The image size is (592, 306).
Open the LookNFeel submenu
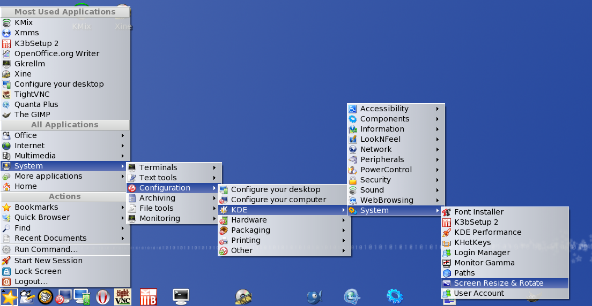(396, 139)
